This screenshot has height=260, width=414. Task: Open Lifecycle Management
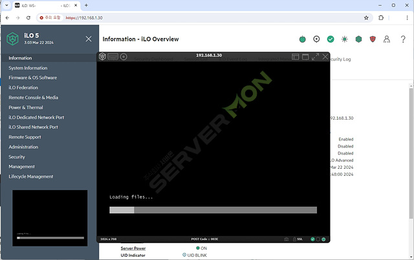(31, 177)
